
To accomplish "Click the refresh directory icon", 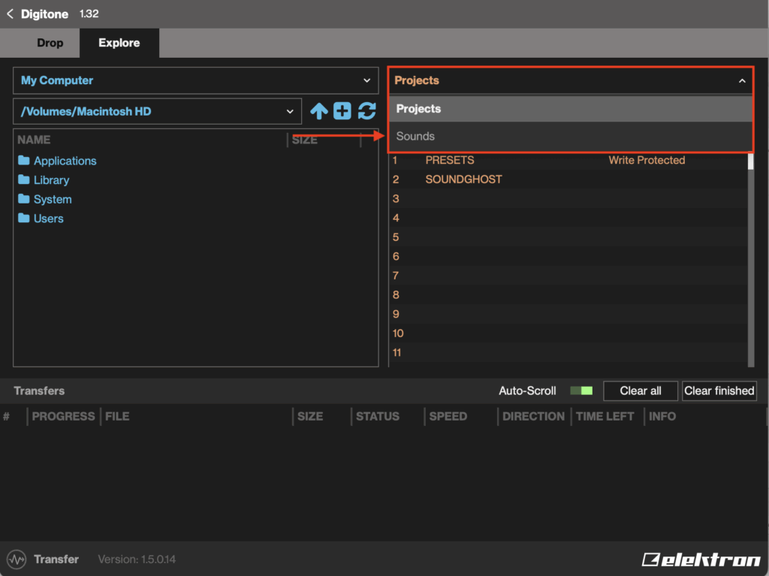I will (x=366, y=111).
